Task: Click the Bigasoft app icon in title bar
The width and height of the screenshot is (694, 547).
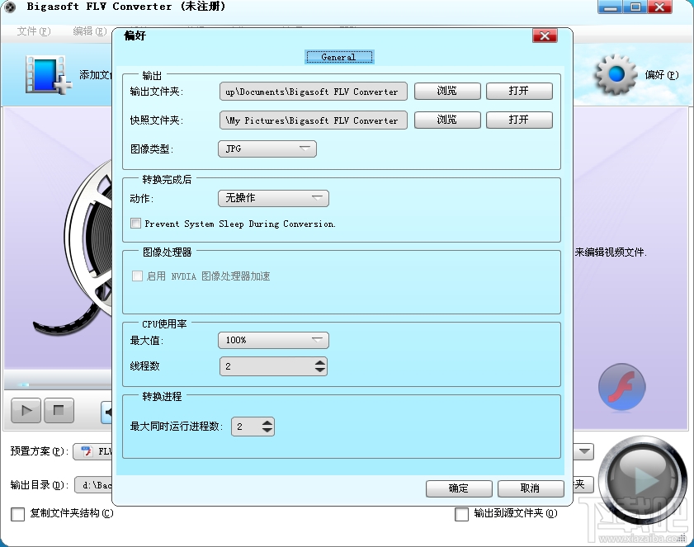Action: point(9,7)
